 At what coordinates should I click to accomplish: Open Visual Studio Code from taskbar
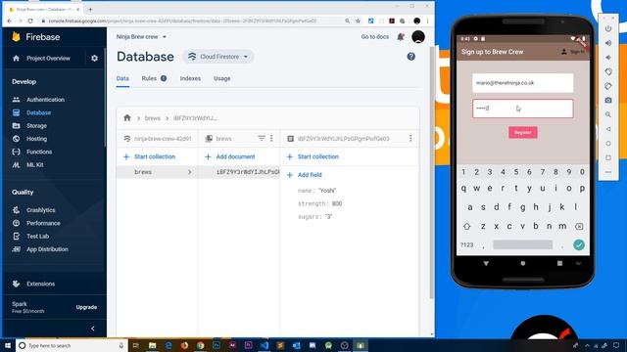coord(265,345)
